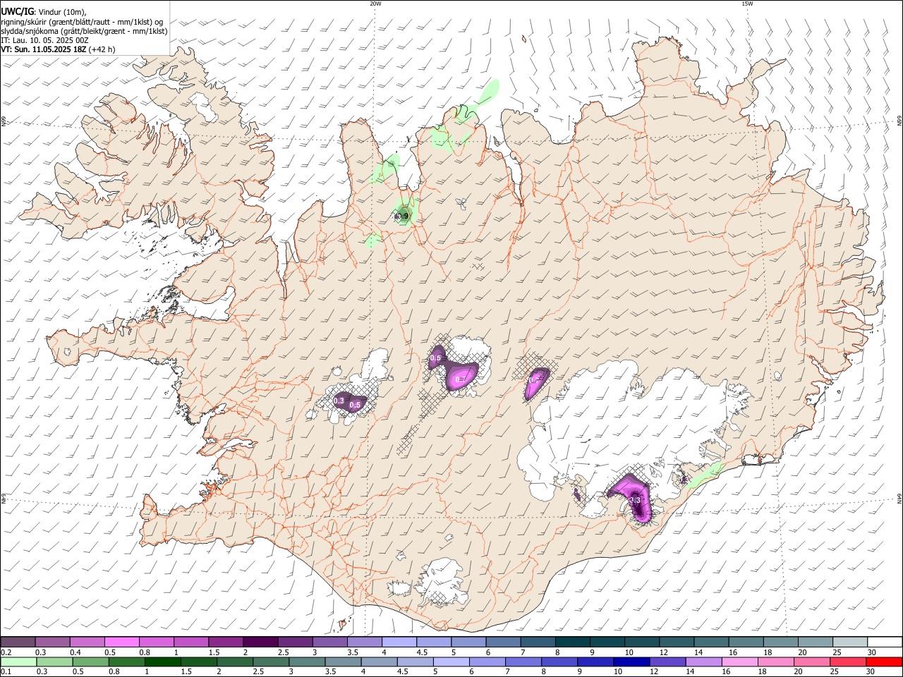The height and width of the screenshot is (677, 903).
Task: Click the 'rigning/skúrir' legend description line
Action: tap(83, 22)
